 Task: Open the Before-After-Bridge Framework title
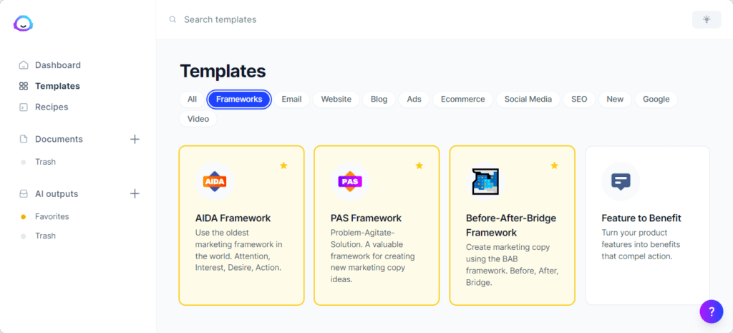point(511,226)
